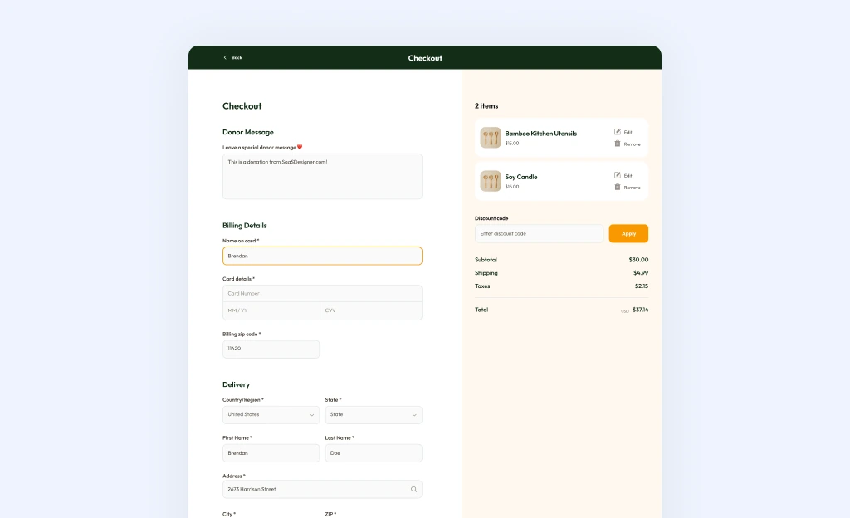
Task: Click the trash icon for Soy Candle
Action: [618, 187]
